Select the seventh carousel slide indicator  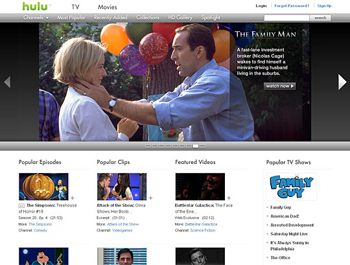tap(189, 146)
